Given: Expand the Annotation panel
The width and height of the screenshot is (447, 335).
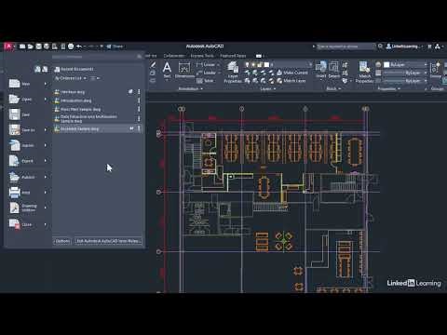Looking at the screenshot, I should [x=190, y=88].
